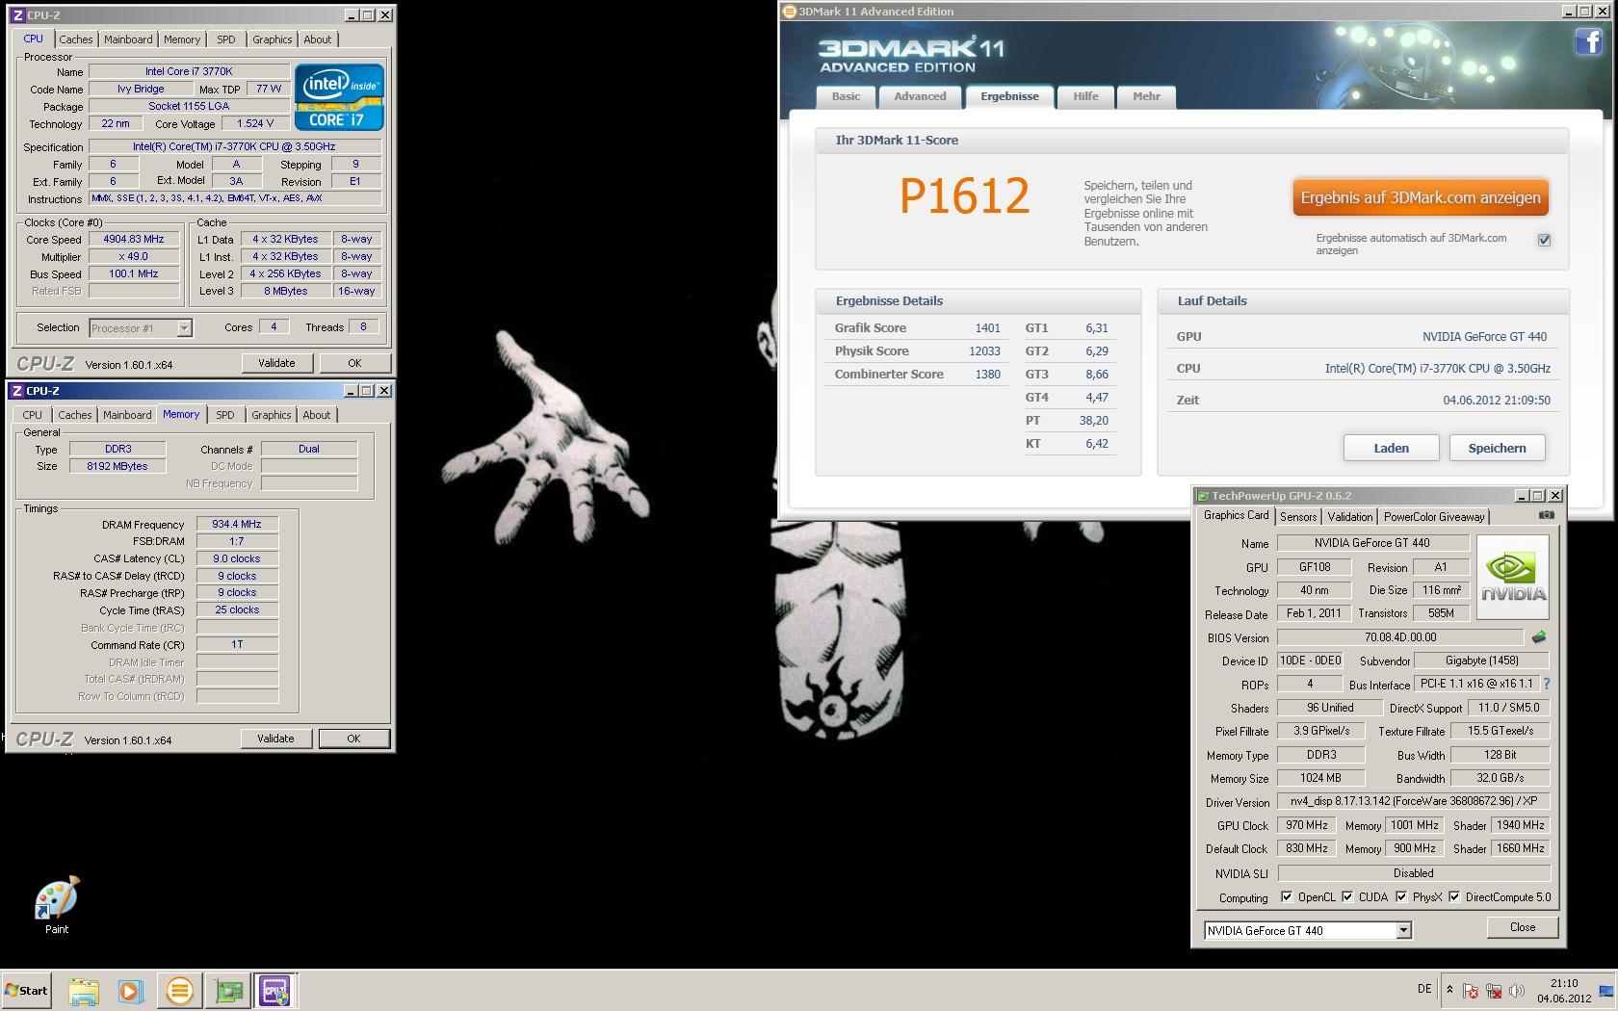The image size is (1618, 1011).
Task: Open Windows Explorer from the taskbar
Action: point(84,991)
